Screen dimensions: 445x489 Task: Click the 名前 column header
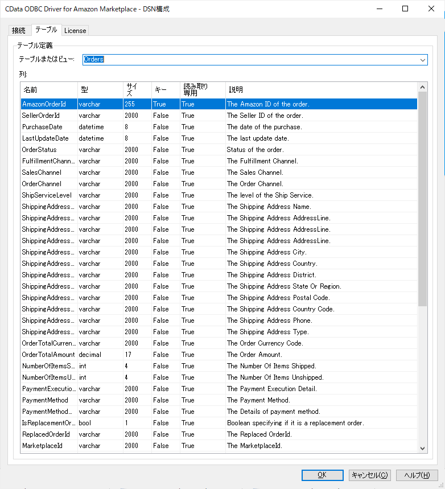[x=50, y=90]
